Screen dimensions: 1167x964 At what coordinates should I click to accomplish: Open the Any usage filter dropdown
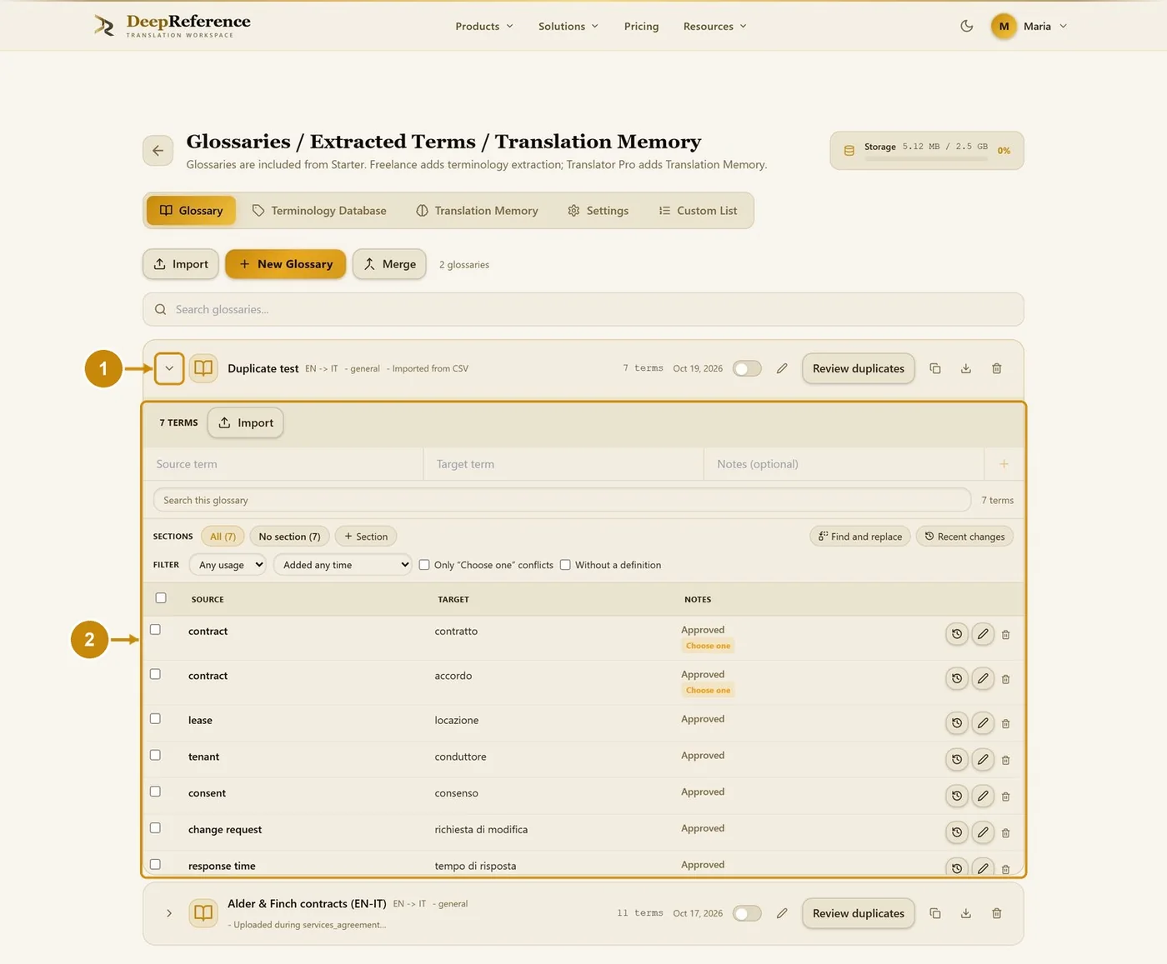point(228,565)
